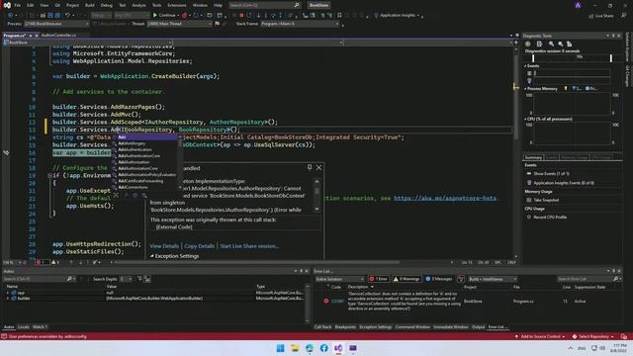Click the Restart debugging circular arrow icon
633x356 pixels.
point(249,16)
